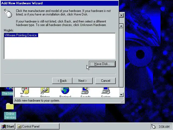Open the Start menu
The image size is (173, 130).
(8, 126)
